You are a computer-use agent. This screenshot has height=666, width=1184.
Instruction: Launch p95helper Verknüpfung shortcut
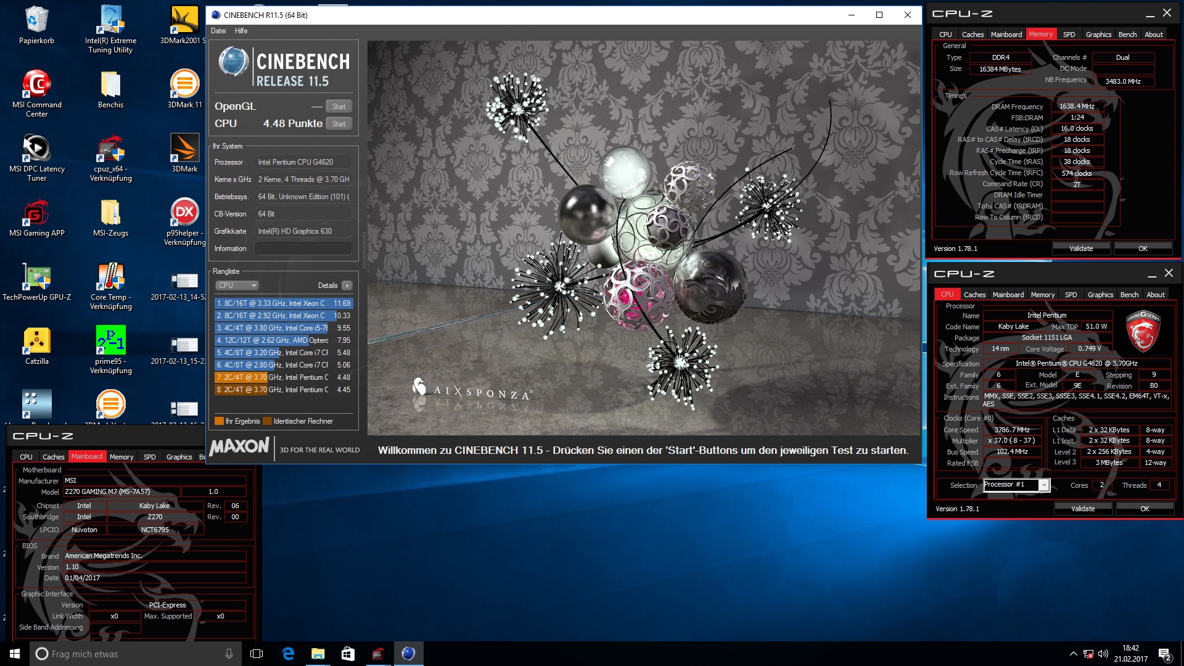184,221
